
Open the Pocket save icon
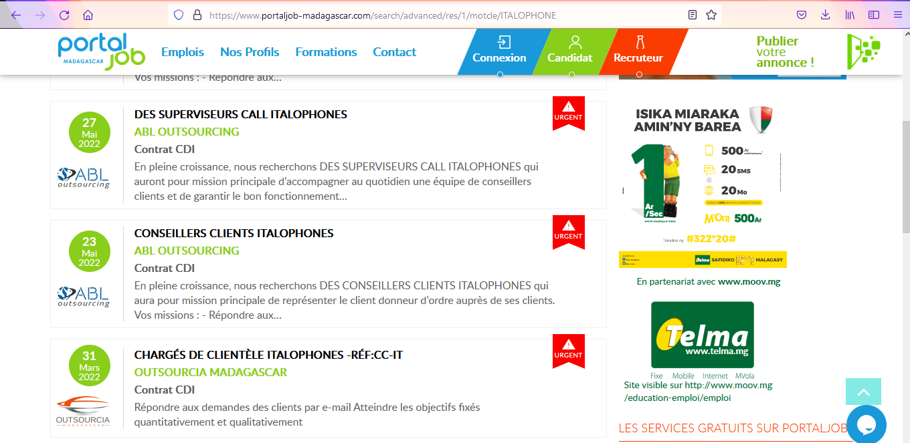pyautogui.click(x=802, y=15)
